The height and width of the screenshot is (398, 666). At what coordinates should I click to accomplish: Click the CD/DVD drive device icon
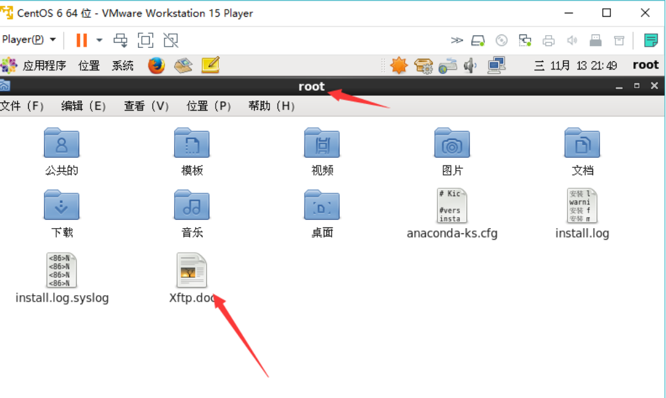(x=502, y=40)
